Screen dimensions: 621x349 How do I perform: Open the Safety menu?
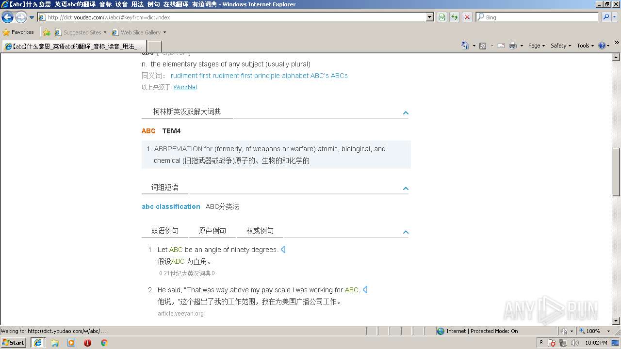(561, 46)
